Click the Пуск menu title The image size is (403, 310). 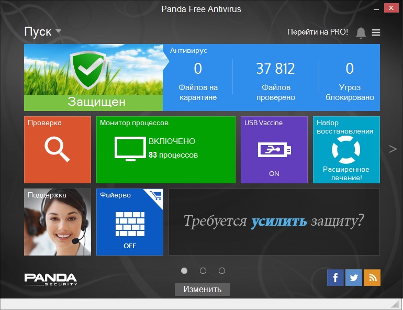pyautogui.click(x=38, y=31)
